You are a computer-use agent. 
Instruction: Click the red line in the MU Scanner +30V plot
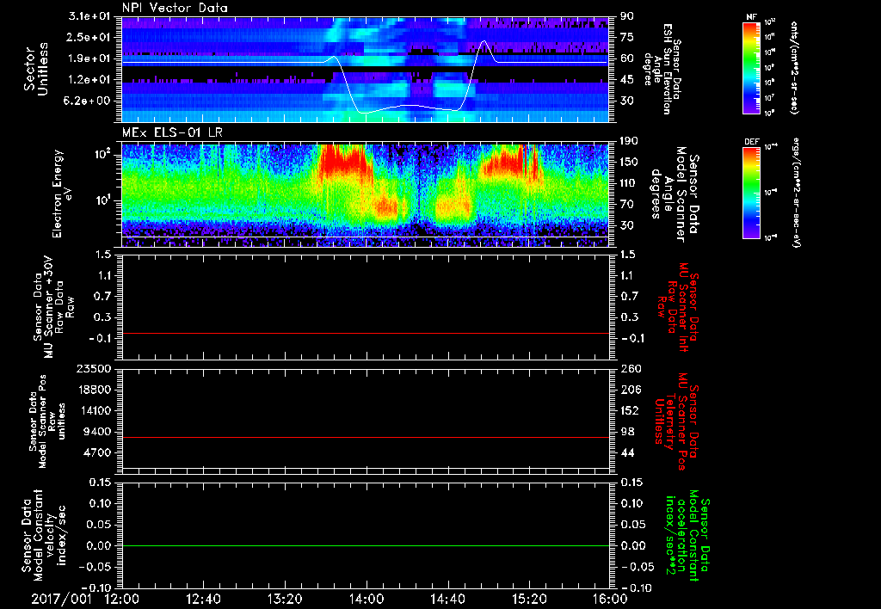coord(366,333)
